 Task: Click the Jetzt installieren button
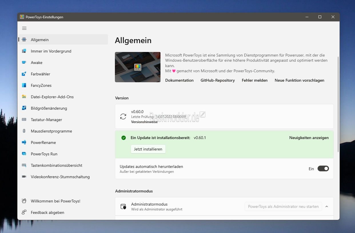pos(148,149)
